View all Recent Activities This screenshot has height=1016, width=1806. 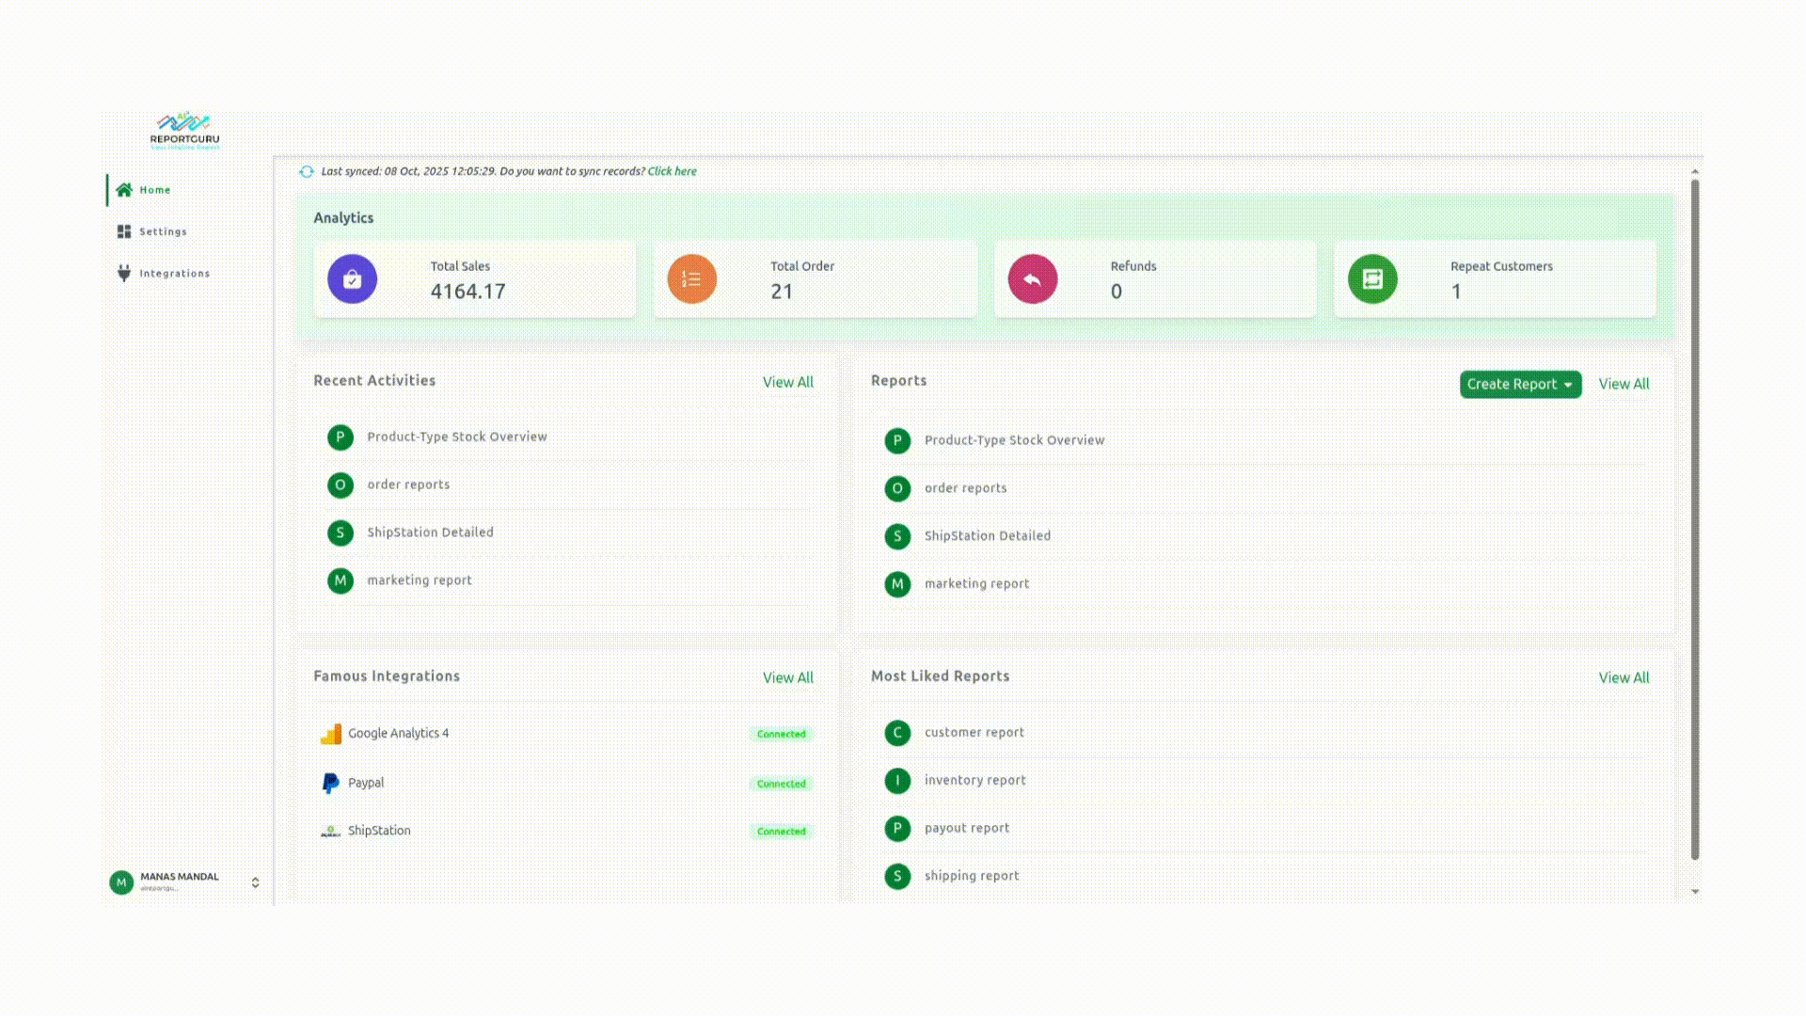pos(787,382)
